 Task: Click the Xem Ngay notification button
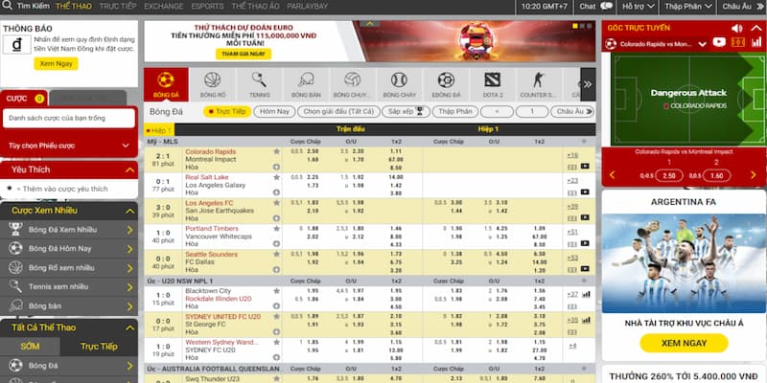pyautogui.click(x=56, y=63)
